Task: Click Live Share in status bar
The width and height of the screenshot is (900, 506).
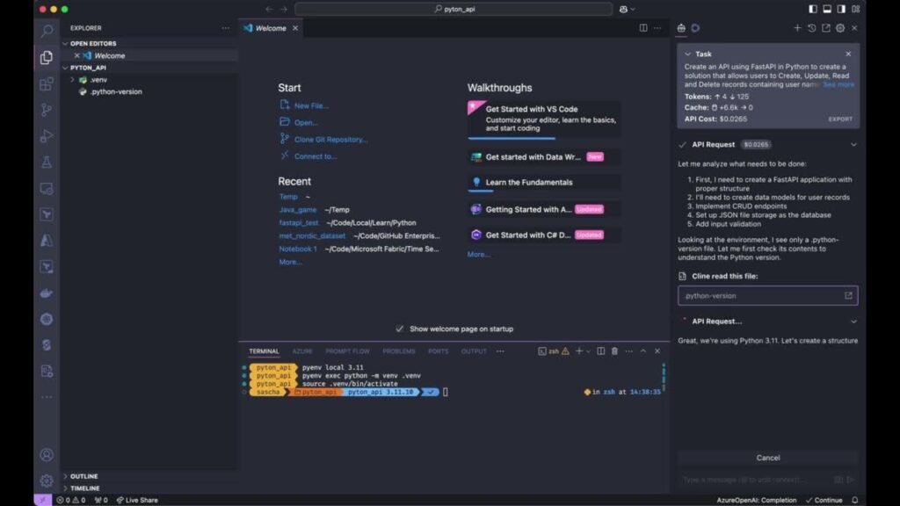Action: (137, 500)
